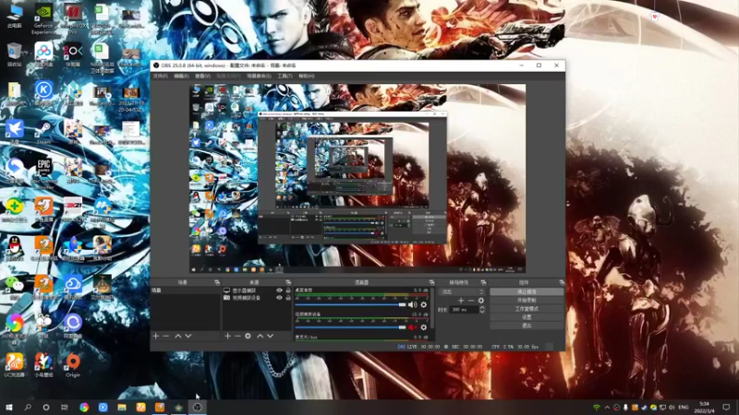Image resolution: width=739 pixels, height=415 pixels.
Task: Toggle lock on the Video Capture Device source
Action: click(288, 298)
